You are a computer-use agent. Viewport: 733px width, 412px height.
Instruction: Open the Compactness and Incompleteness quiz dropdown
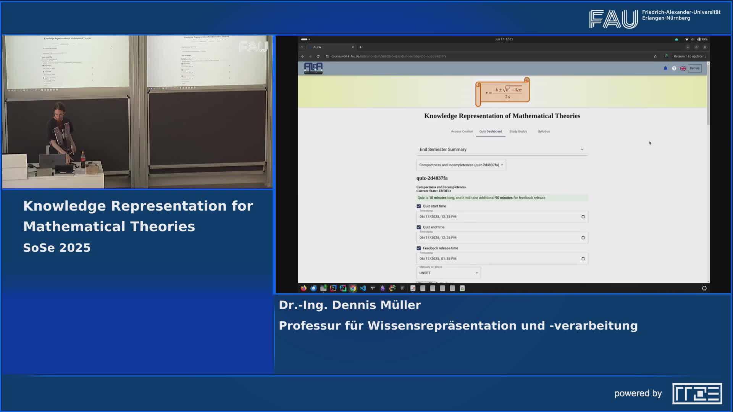point(461,165)
